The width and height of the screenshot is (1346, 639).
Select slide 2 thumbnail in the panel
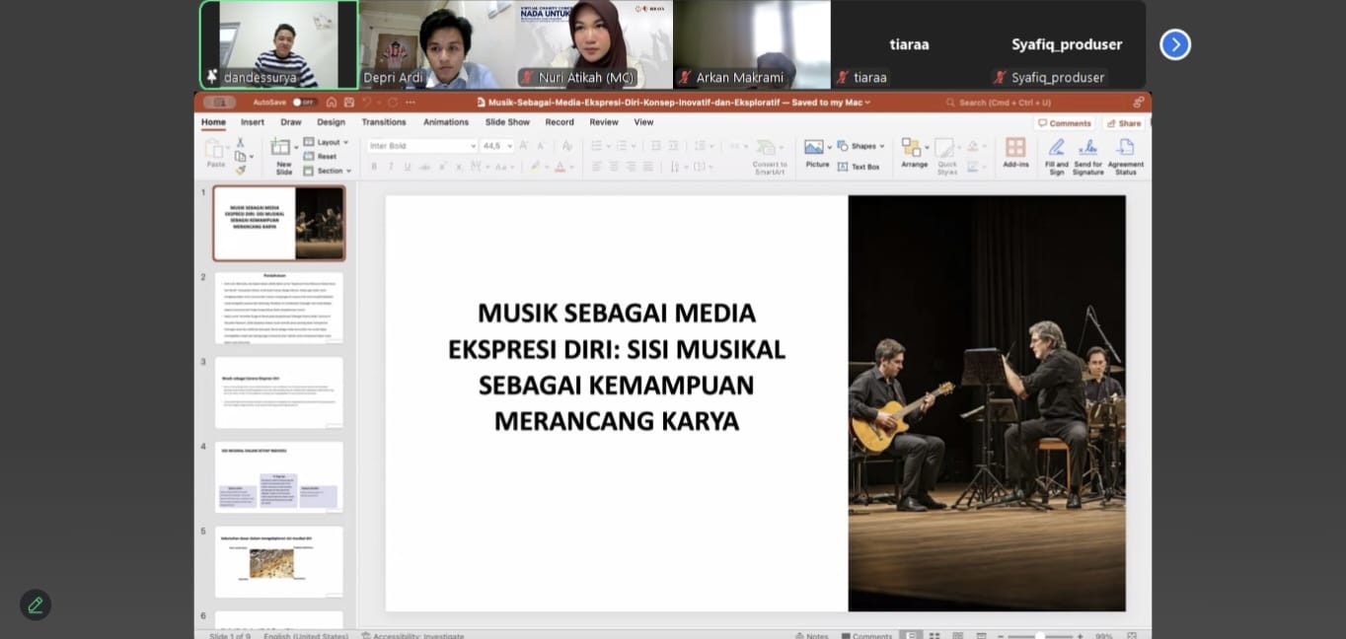279,308
